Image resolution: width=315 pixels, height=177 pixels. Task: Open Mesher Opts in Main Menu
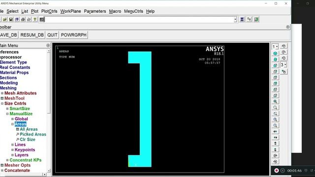coord(18,165)
